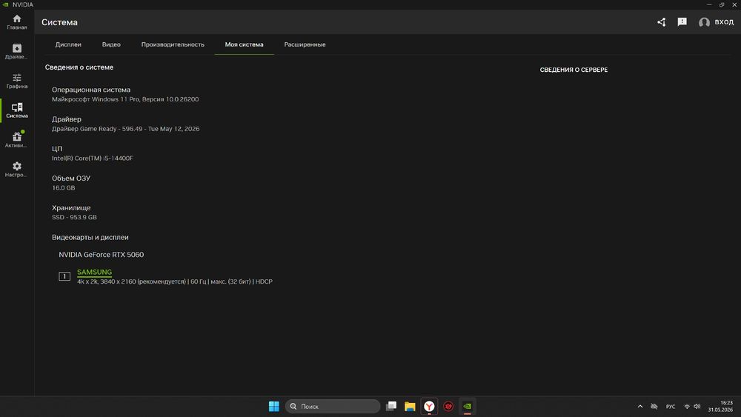Click the РУС language indicator

point(671,406)
